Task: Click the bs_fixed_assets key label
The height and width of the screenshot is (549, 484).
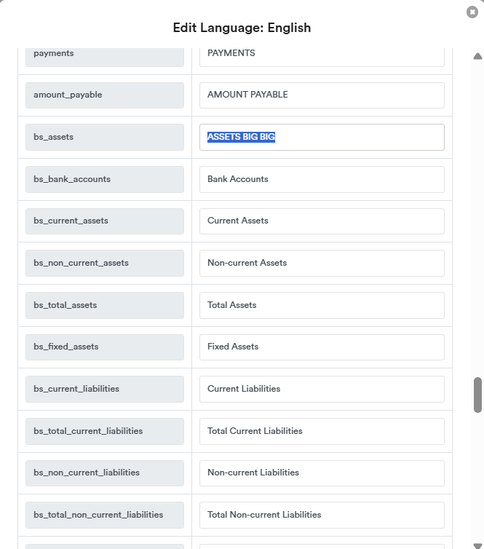Action: coord(105,347)
